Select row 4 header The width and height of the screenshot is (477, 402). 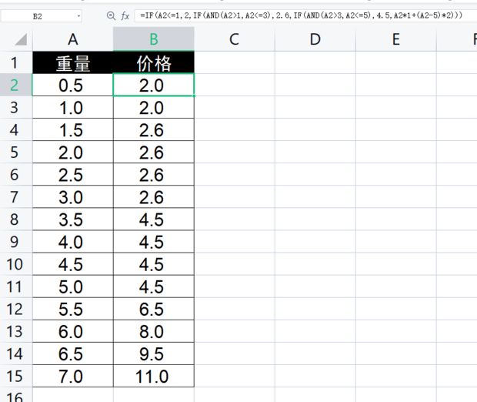coord(16,129)
